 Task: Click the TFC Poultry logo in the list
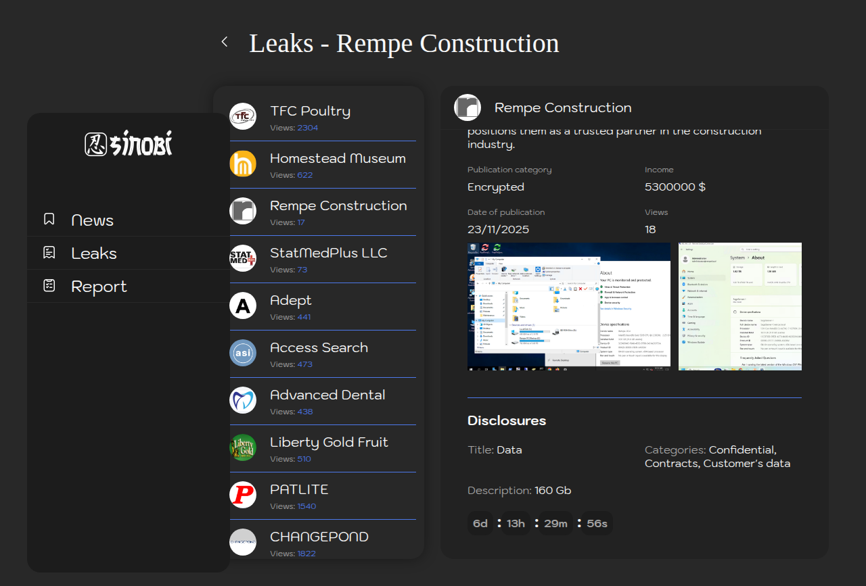coord(243,116)
